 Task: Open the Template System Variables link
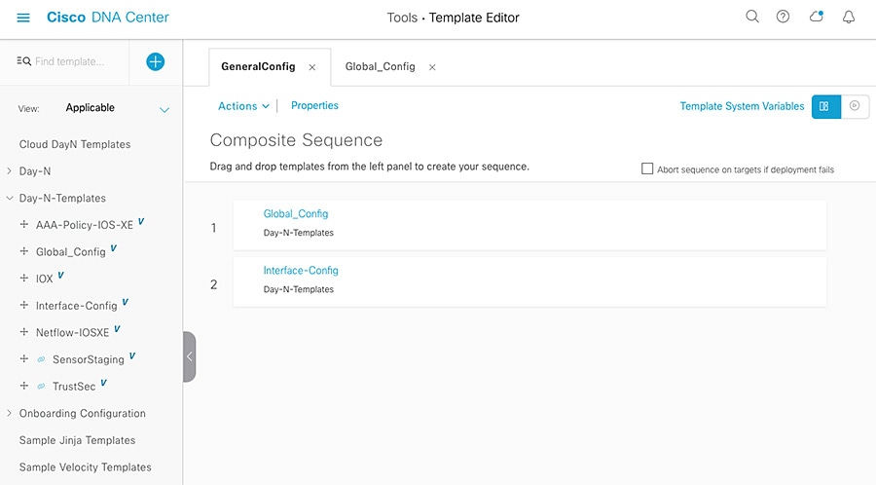pyautogui.click(x=742, y=106)
